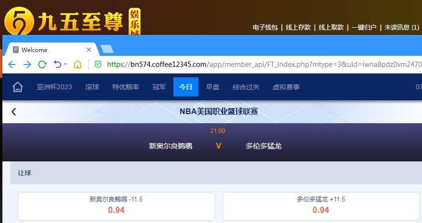Go forward with browser forward arrow
Image resolution: width=422 pixels, height=223 pixels.
(27, 64)
